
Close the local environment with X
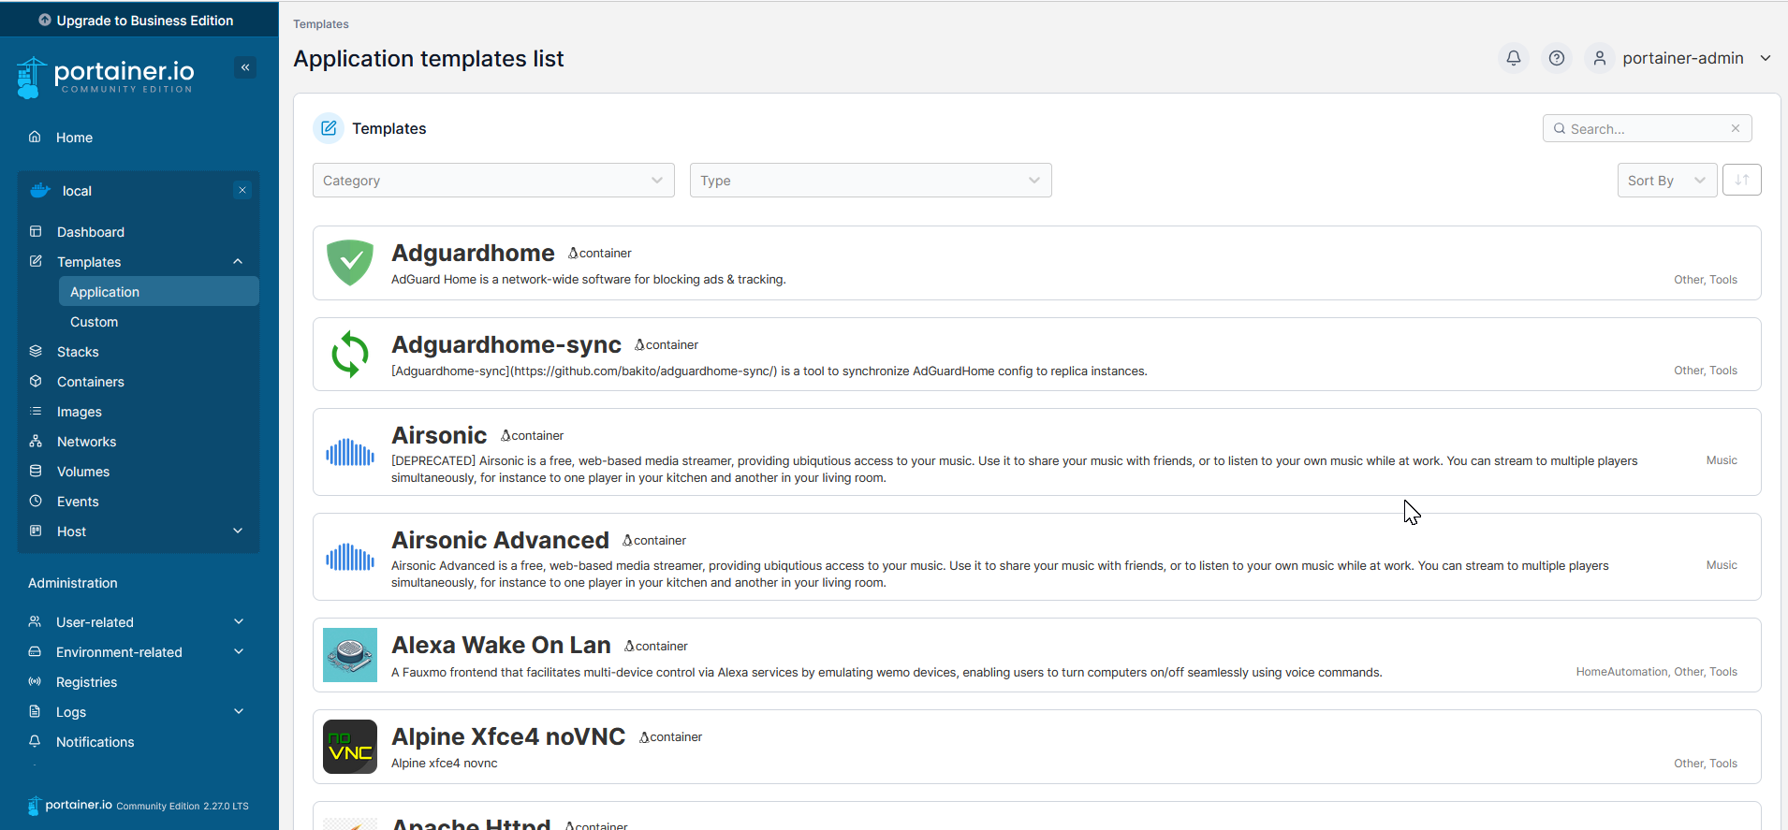pos(242,190)
